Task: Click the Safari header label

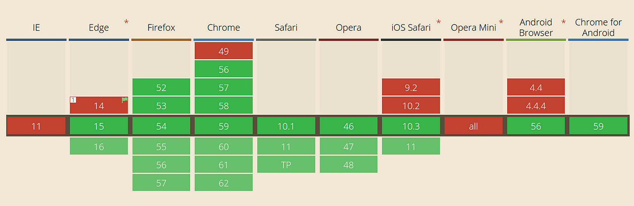Action: [x=286, y=28]
